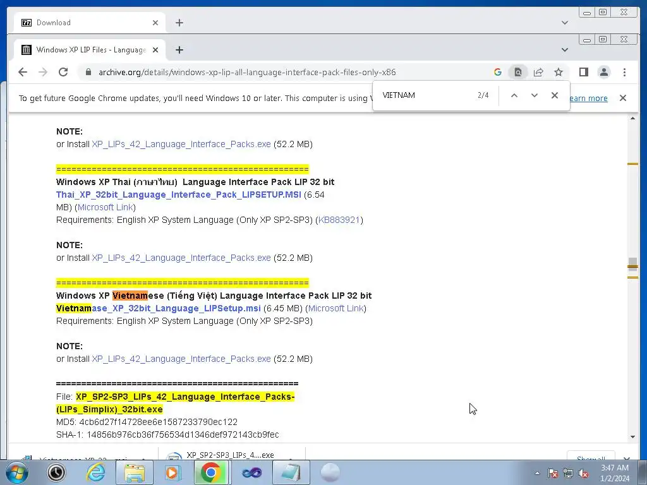Open the Chrome side panel
The height and width of the screenshot is (485, 647).
point(583,72)
